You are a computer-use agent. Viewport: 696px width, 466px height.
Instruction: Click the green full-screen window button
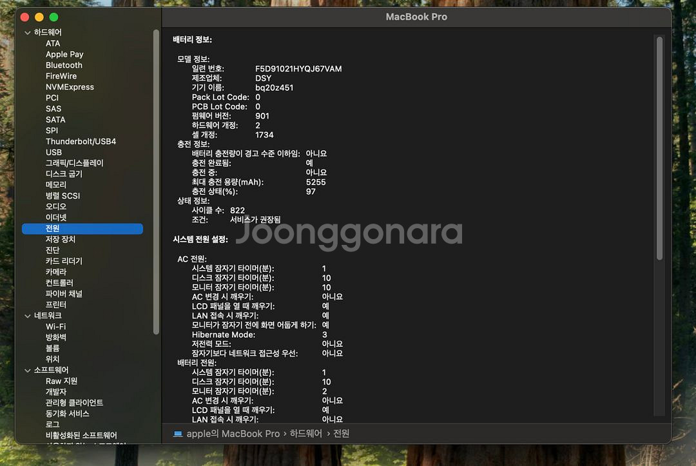click(x=54, y=17)
